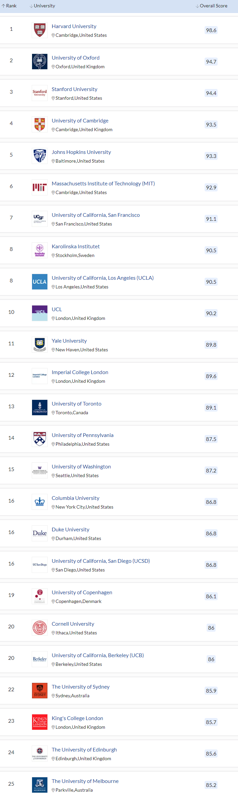The height and width of the screenshot is (797, 238).
Task: Click the King's College London red logo
Action: tap(39, 722)
